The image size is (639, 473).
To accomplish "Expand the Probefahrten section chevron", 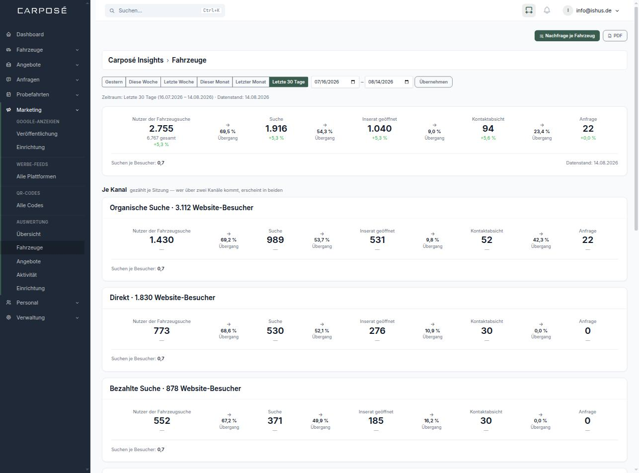I will tap(77, 94).
